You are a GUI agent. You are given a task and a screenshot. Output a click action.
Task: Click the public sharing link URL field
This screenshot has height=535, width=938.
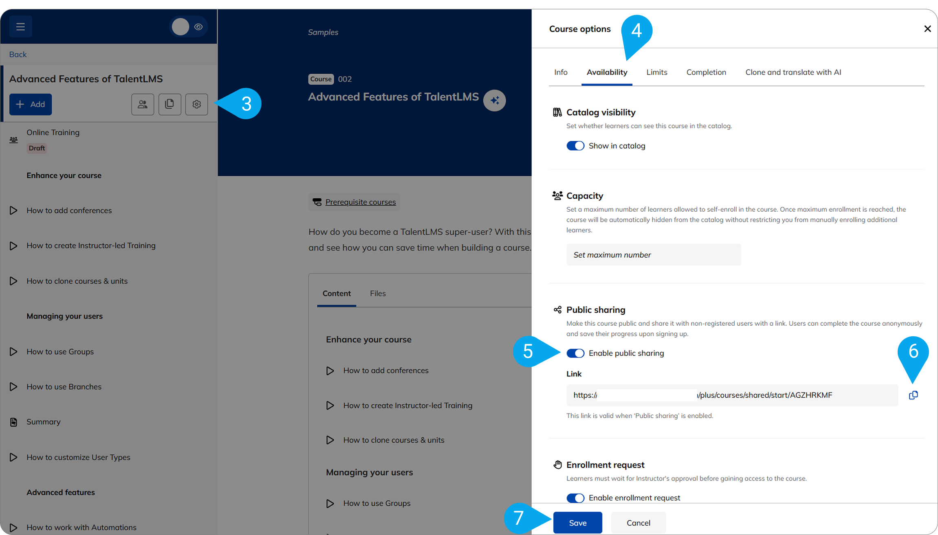tap(732, 395)
